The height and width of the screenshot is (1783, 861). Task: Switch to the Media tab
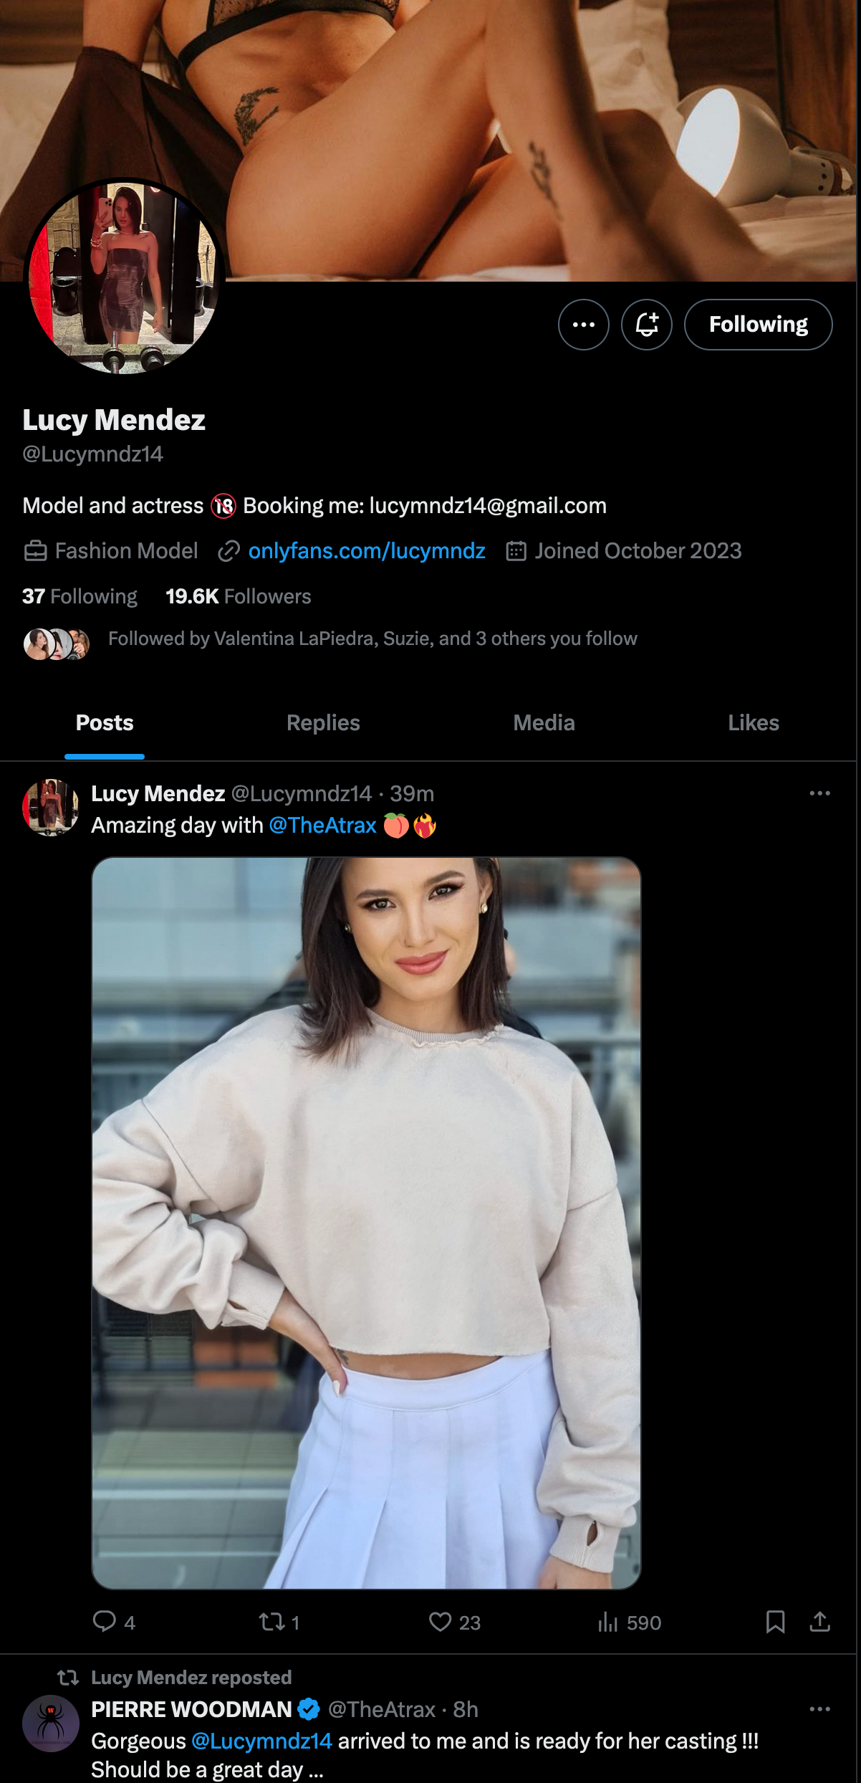point(544,722)
